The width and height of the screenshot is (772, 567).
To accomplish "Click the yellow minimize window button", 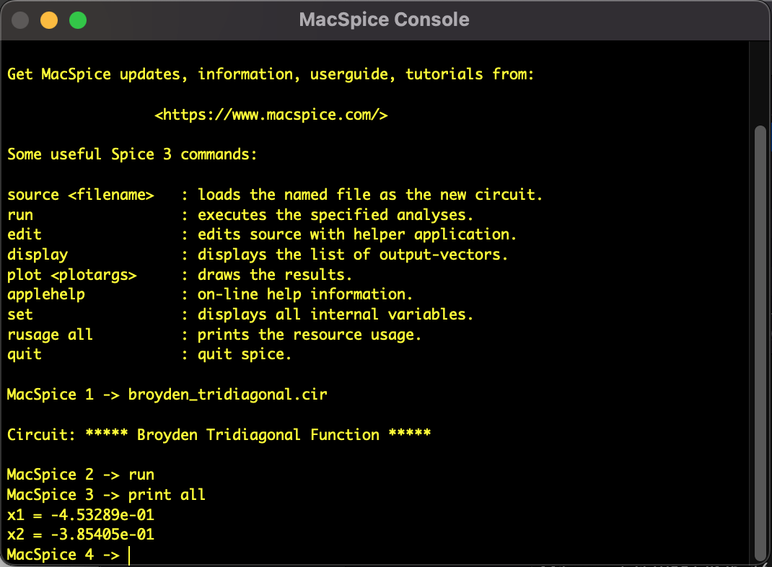I will point(49,20).
